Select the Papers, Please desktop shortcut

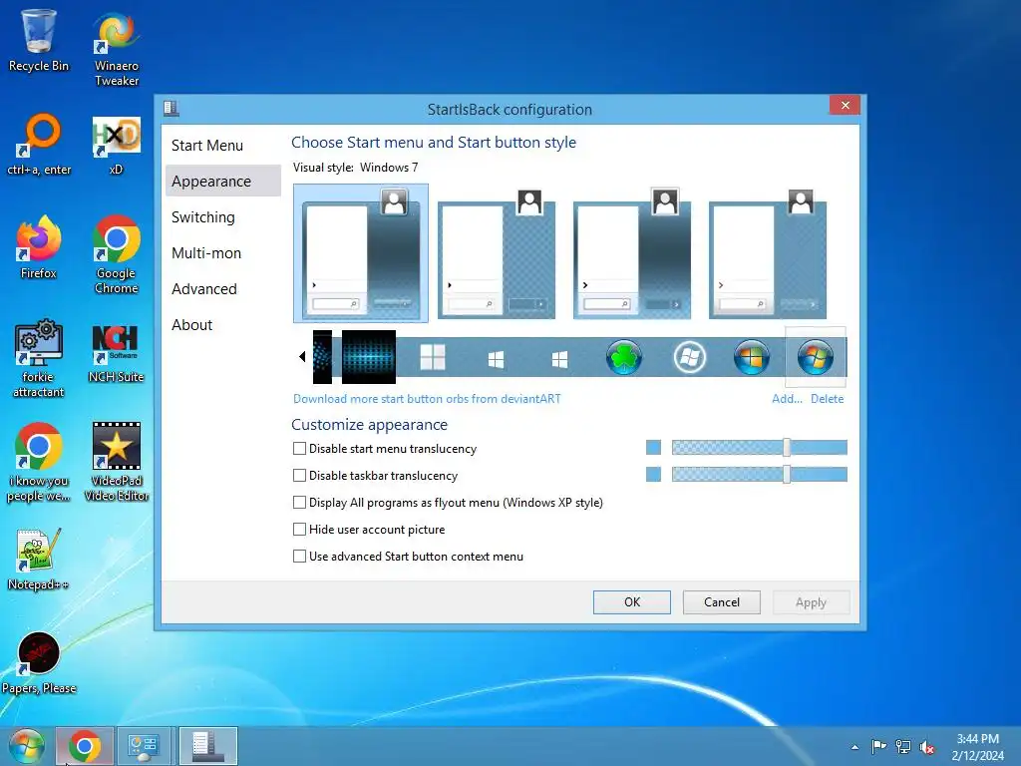coord(39,663)
